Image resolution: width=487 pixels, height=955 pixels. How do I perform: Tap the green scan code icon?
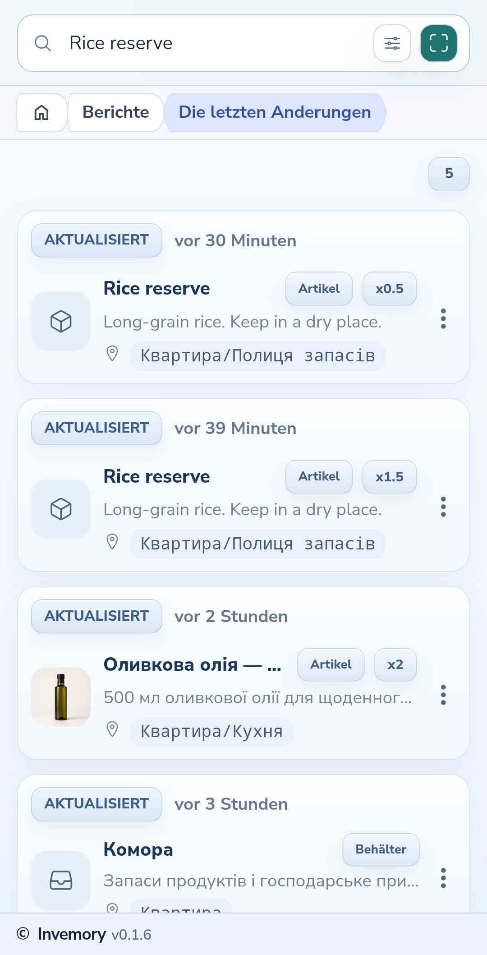(438, 43)
